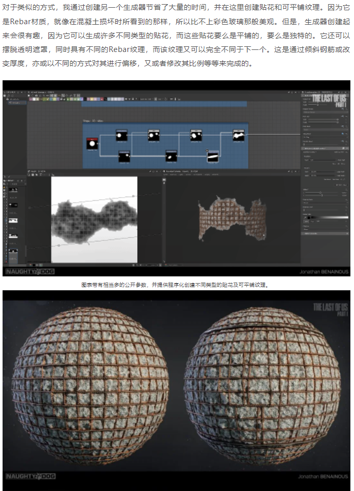Click the rusty rebar decal in the 3D view

pos(232,218)
